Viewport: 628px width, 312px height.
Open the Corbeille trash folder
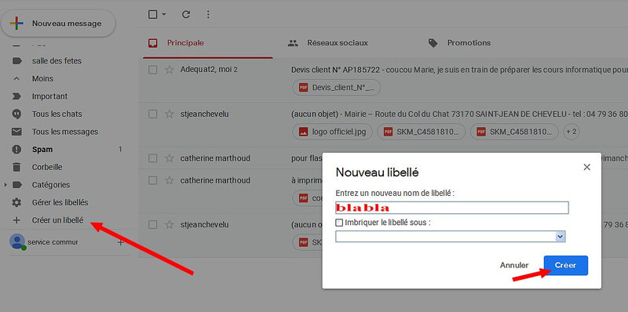coord(47,167)
